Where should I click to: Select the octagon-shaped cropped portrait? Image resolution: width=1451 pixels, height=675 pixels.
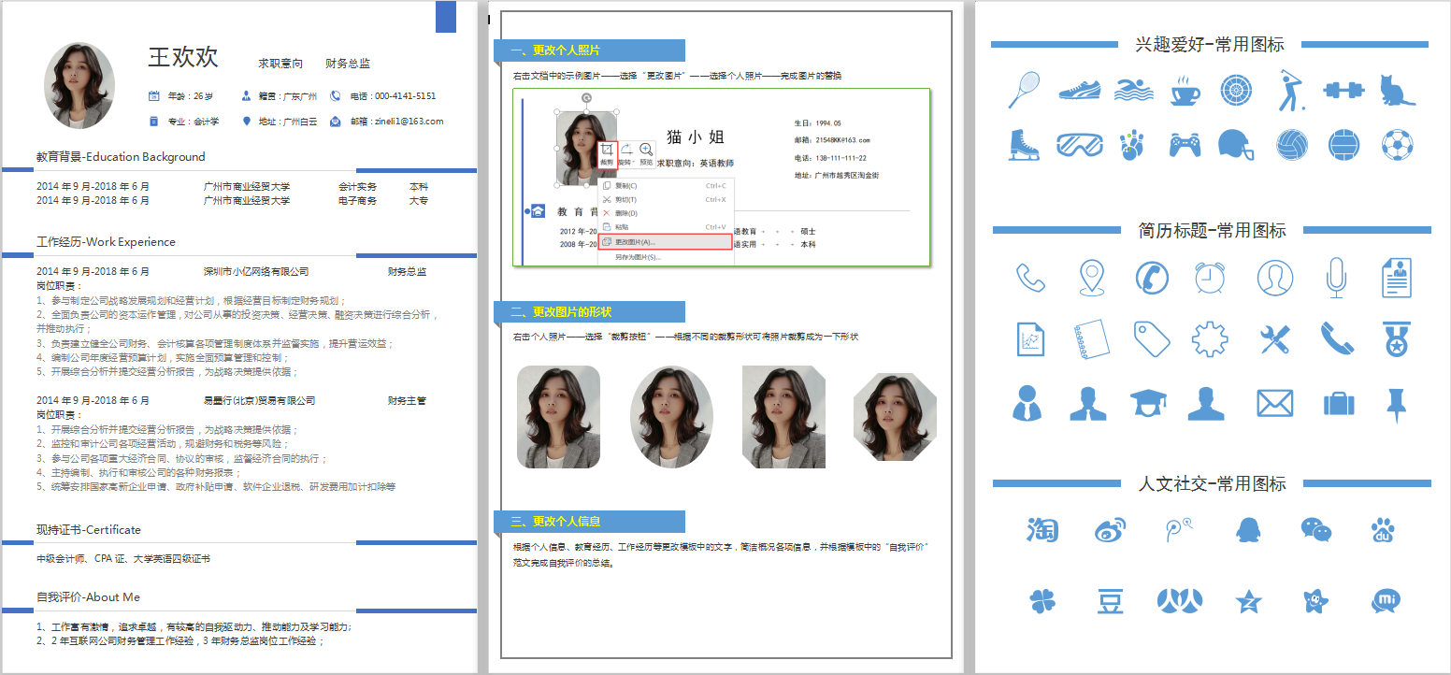(x=895, y=417)
